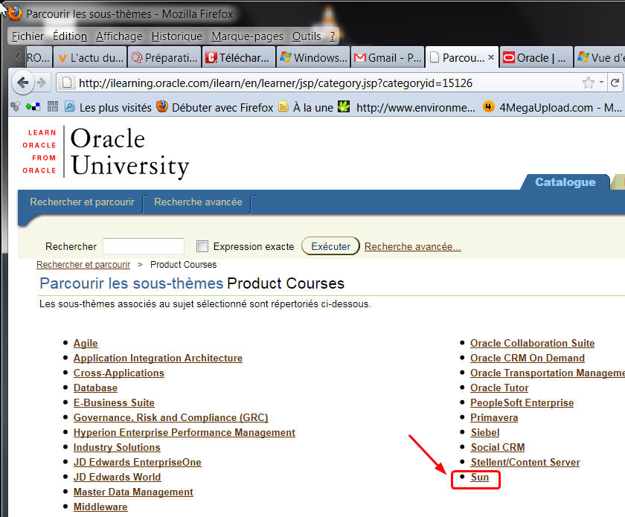The width and height of the screenshot is (625, 517).
Task: Open the Outils menu
Action: [x=306, y=36]
